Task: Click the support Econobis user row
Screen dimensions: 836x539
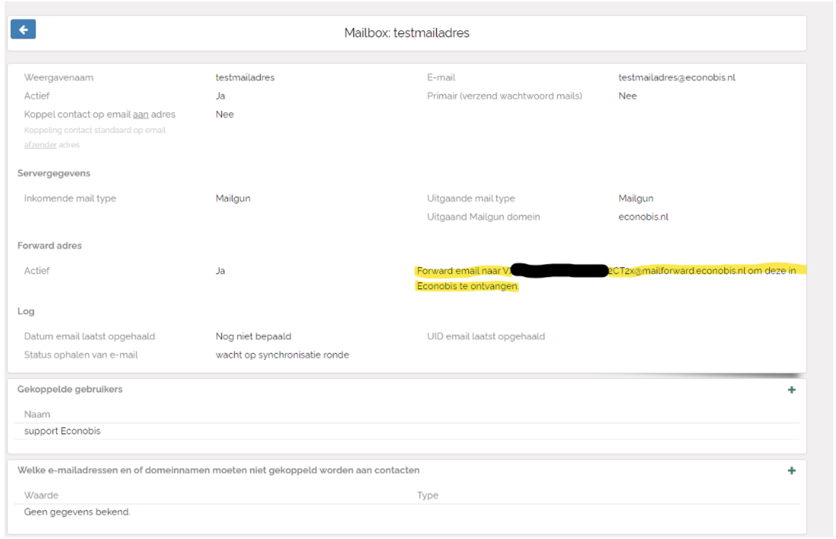Action: point(62,431)
